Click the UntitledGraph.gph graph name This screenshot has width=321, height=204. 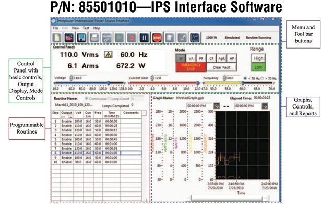(190, 98)
